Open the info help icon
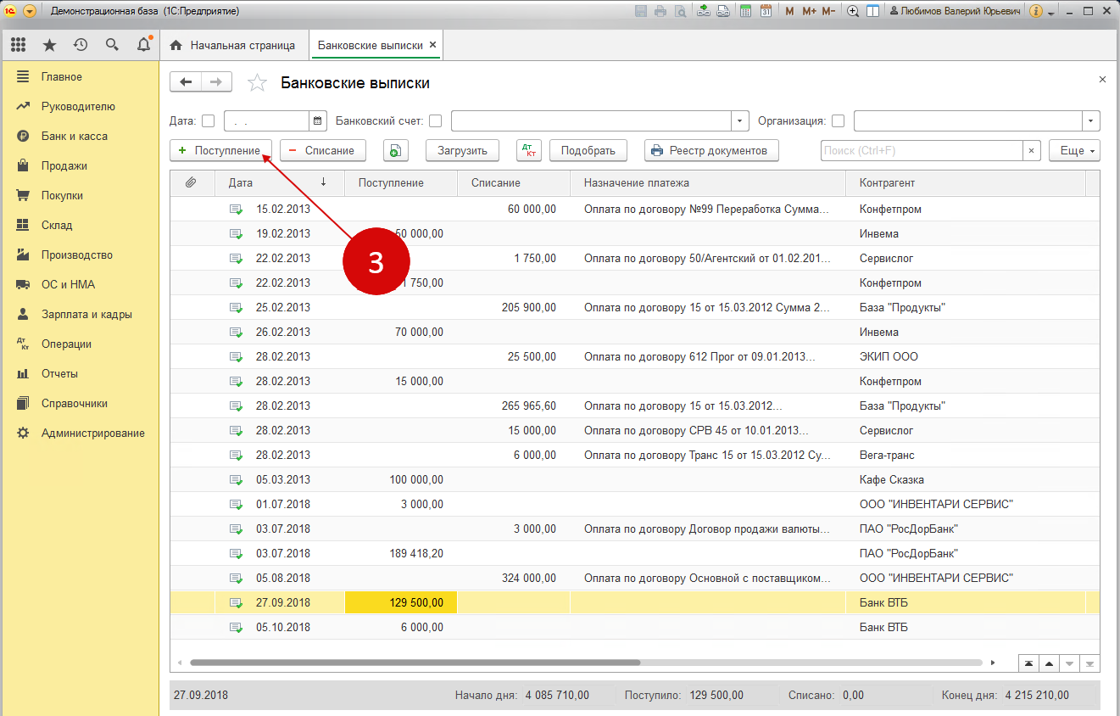 tap(1036, 11)
